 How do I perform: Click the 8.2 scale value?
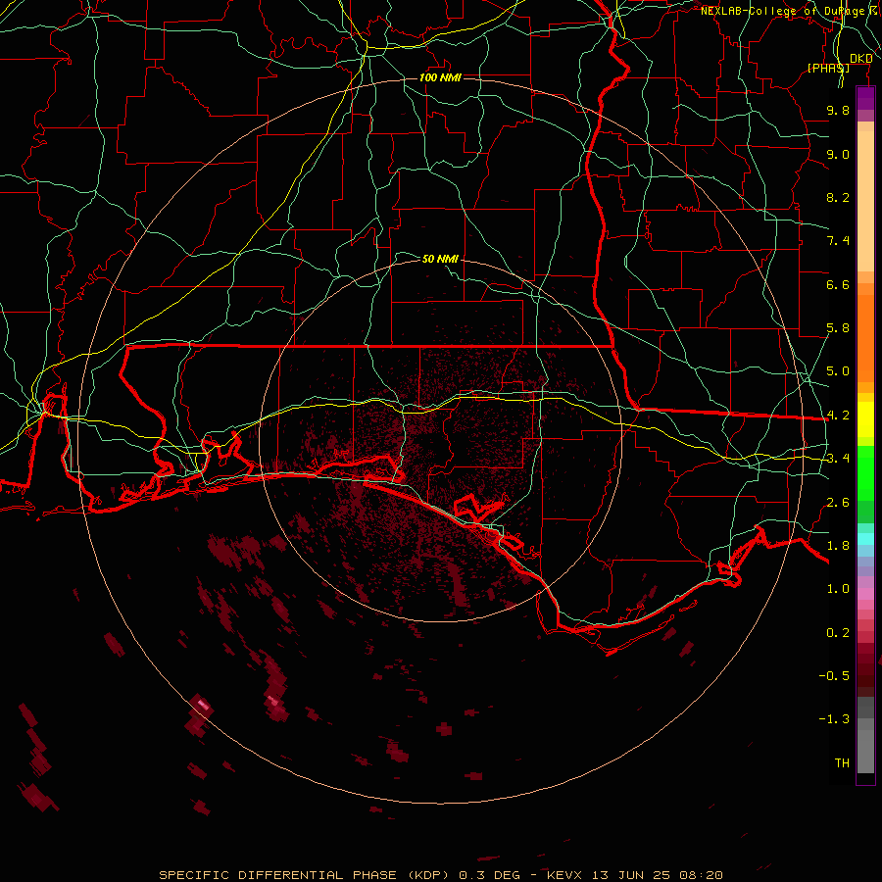(x=838, y=197)
